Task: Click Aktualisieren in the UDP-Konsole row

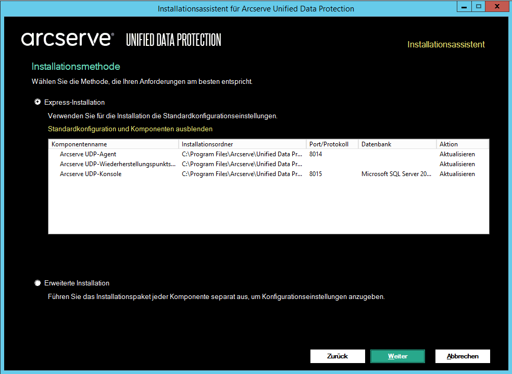Action: pos(457,174)
